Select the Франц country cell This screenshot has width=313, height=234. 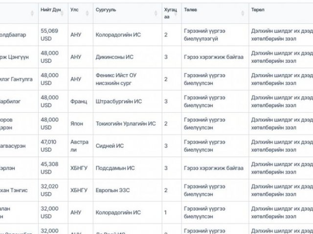80,101
